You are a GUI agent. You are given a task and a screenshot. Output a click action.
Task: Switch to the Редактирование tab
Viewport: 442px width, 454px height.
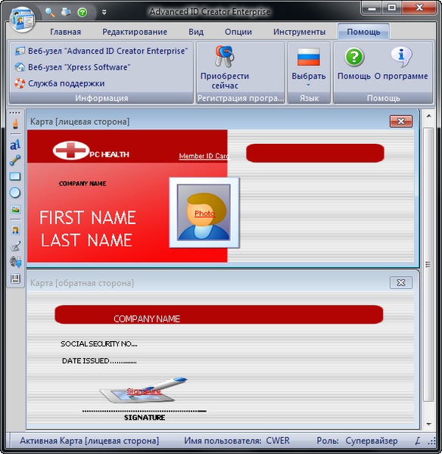point(135,32)
